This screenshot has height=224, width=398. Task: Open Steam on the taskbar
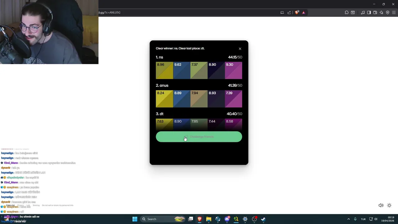tap(263, 219)
